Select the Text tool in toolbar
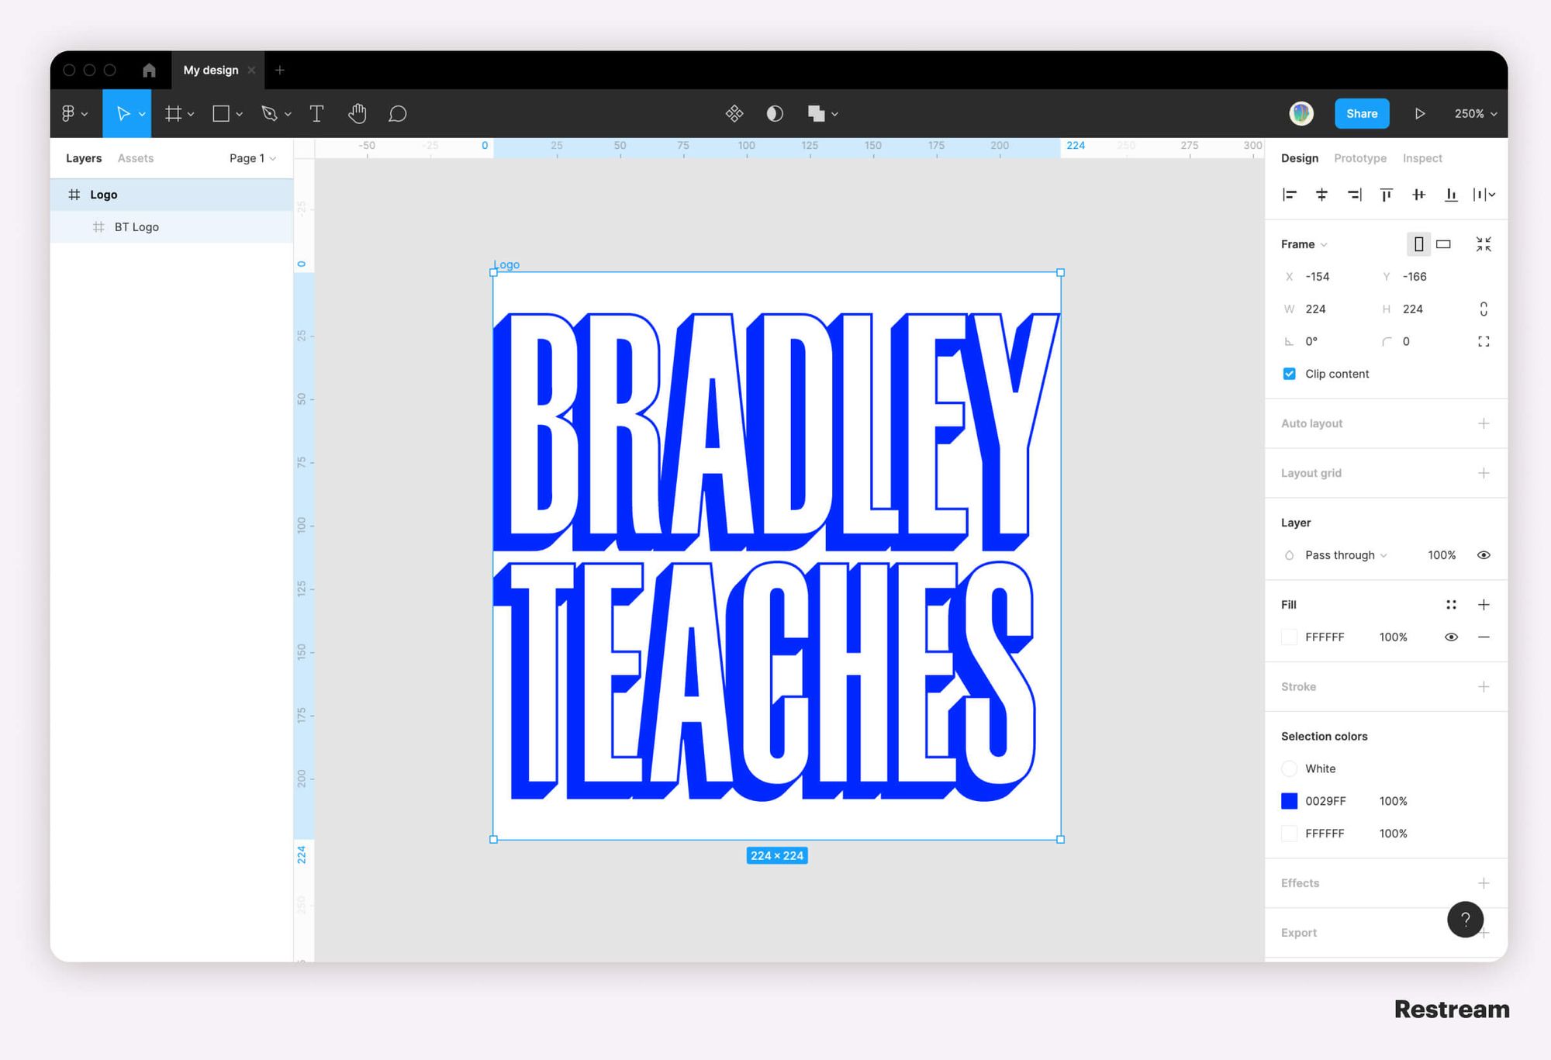This screenshot has height=1060, width=1551. [x=316, y=113]
